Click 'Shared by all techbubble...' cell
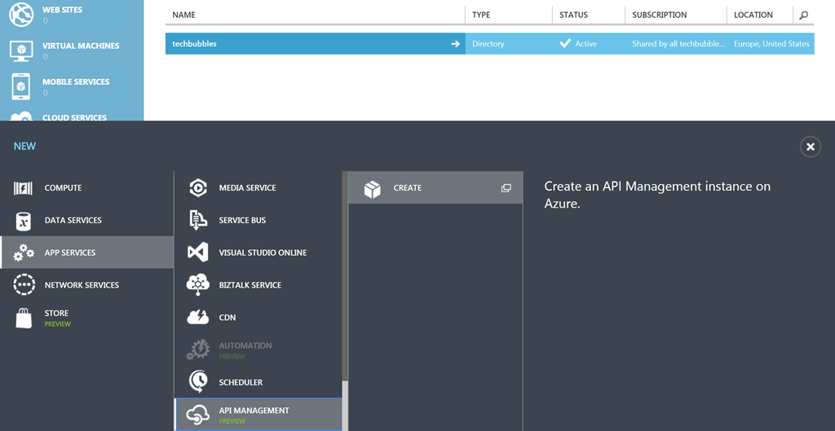The height and width of the screenshot is (431, 835). tap(678, 44)
